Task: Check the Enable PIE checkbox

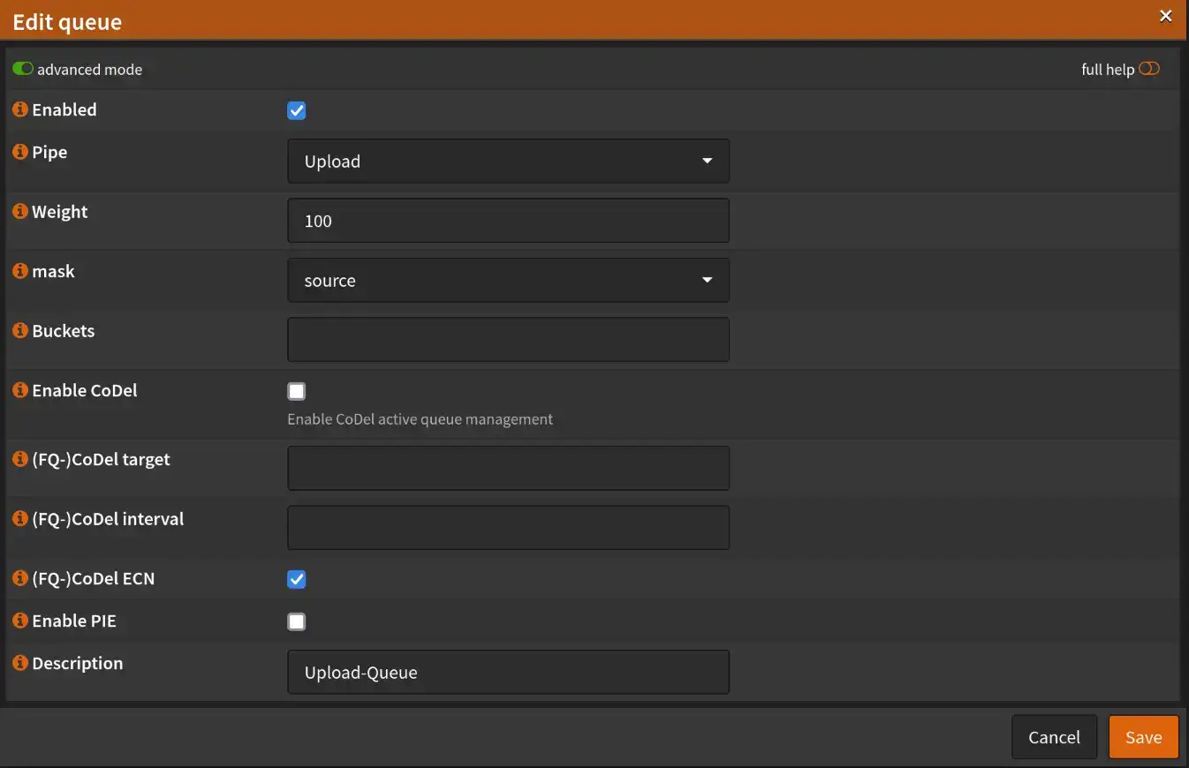Action: click(x=297, y=621)
